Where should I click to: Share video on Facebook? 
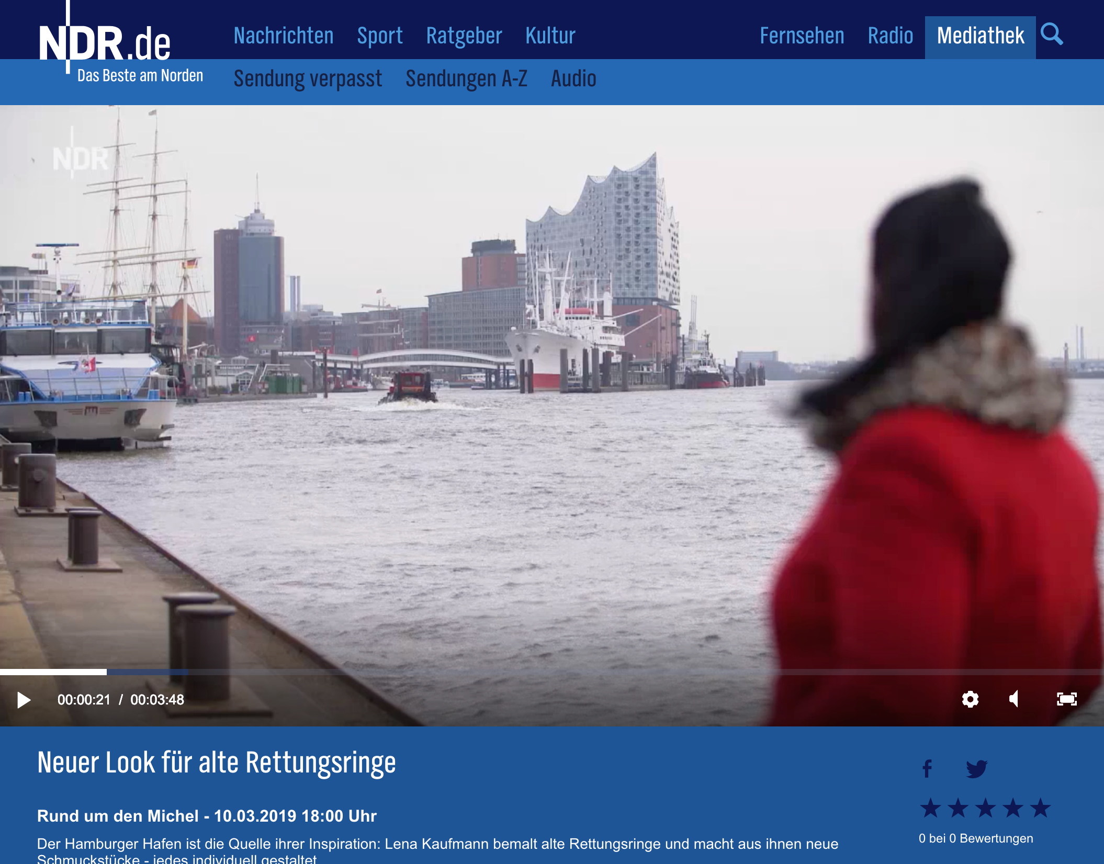[x=927, y=769]
